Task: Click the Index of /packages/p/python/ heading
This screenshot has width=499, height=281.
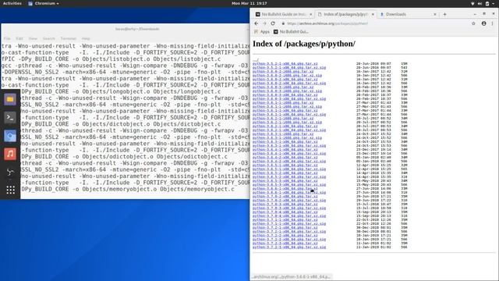Action: click(304, 44)
